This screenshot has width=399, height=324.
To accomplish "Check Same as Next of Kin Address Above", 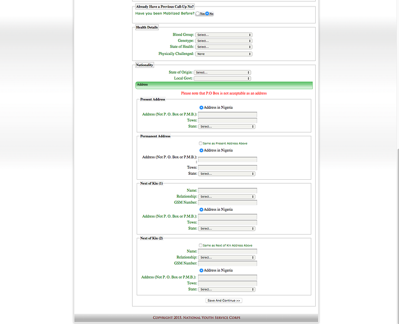I will (200, 246).
